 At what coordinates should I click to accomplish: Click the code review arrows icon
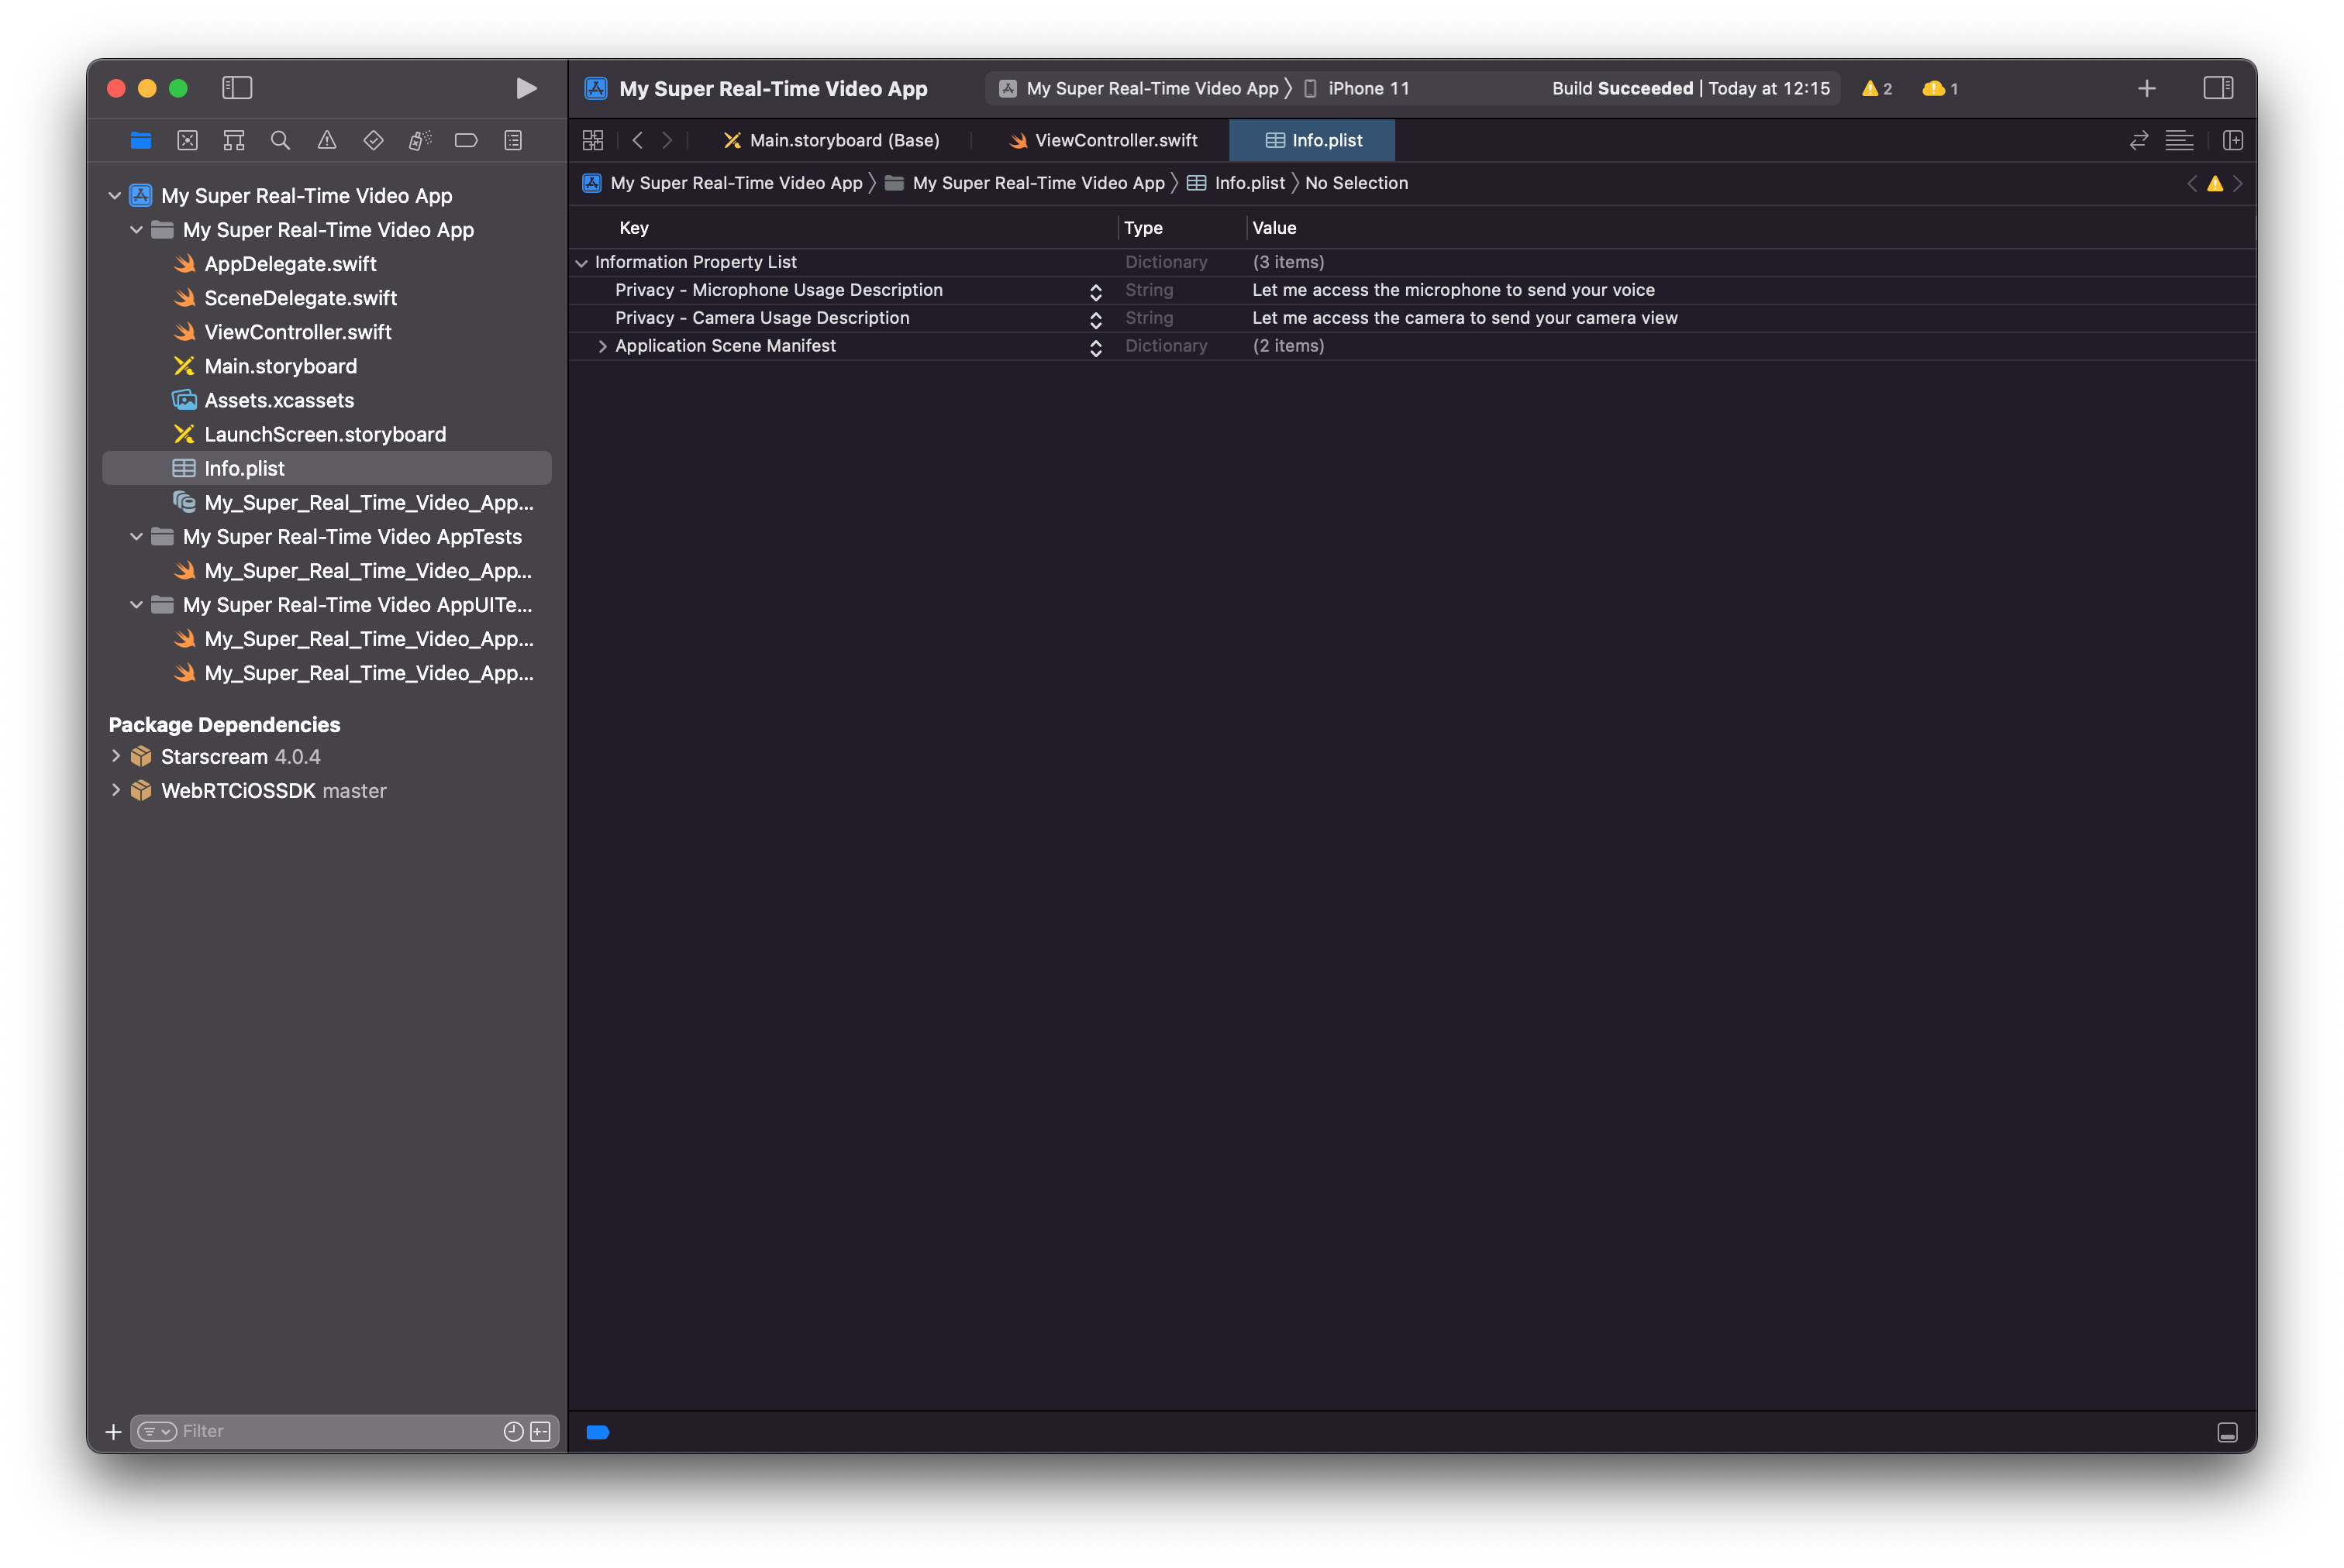coord(2139,141)
